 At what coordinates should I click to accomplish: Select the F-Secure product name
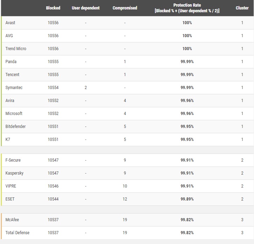13,160
